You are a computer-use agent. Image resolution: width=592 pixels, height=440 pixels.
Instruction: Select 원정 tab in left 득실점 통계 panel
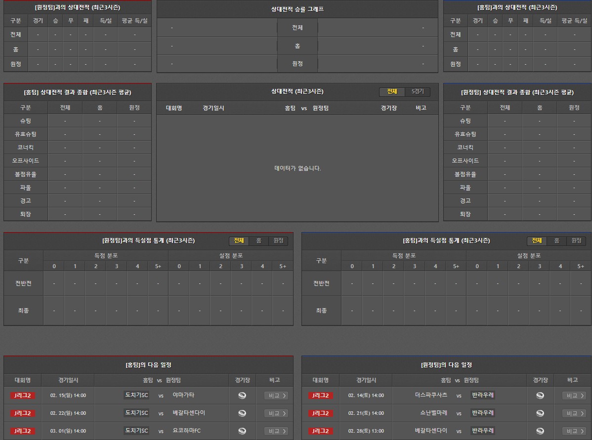pos(278,240)
